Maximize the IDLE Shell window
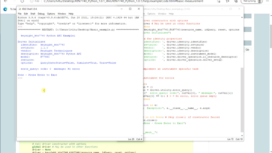 130,9
